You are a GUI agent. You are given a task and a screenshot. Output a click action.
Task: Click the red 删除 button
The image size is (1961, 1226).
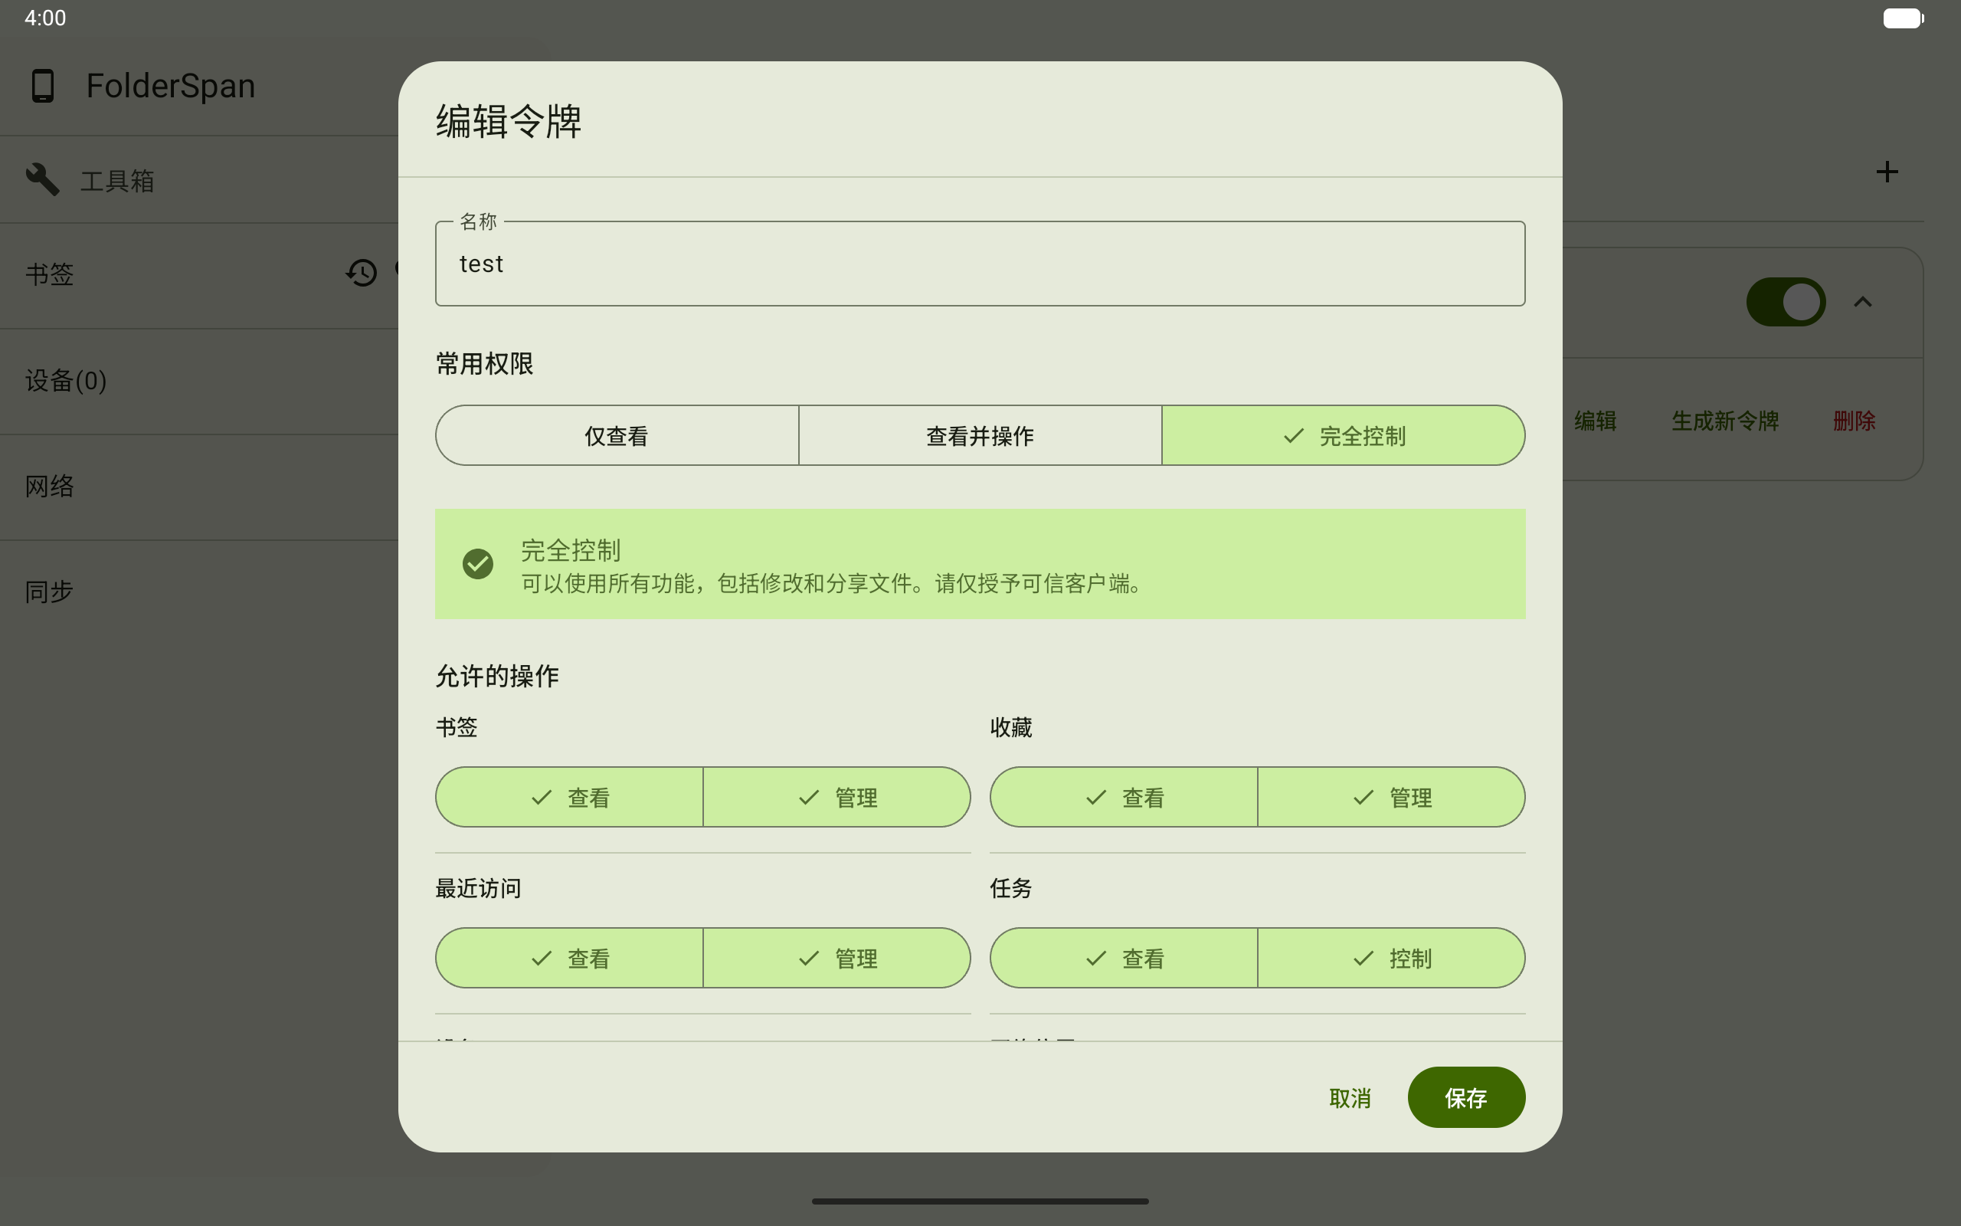click(1854, 421)
